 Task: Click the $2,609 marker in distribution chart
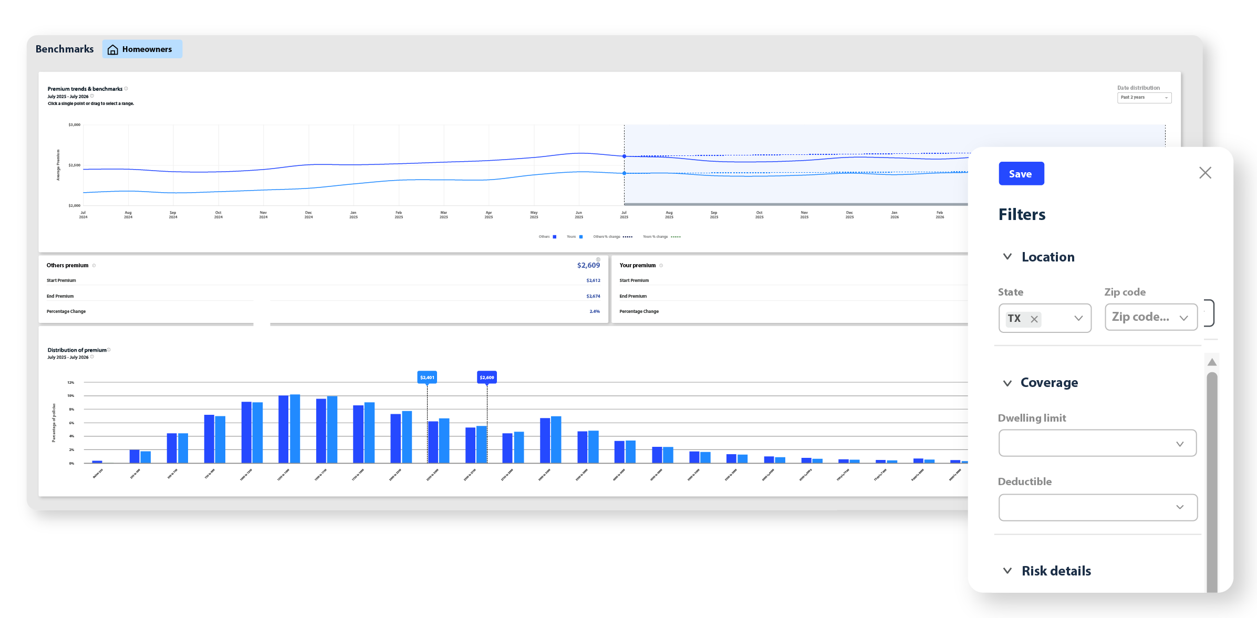pyautogui.click(x=487, y=378)
